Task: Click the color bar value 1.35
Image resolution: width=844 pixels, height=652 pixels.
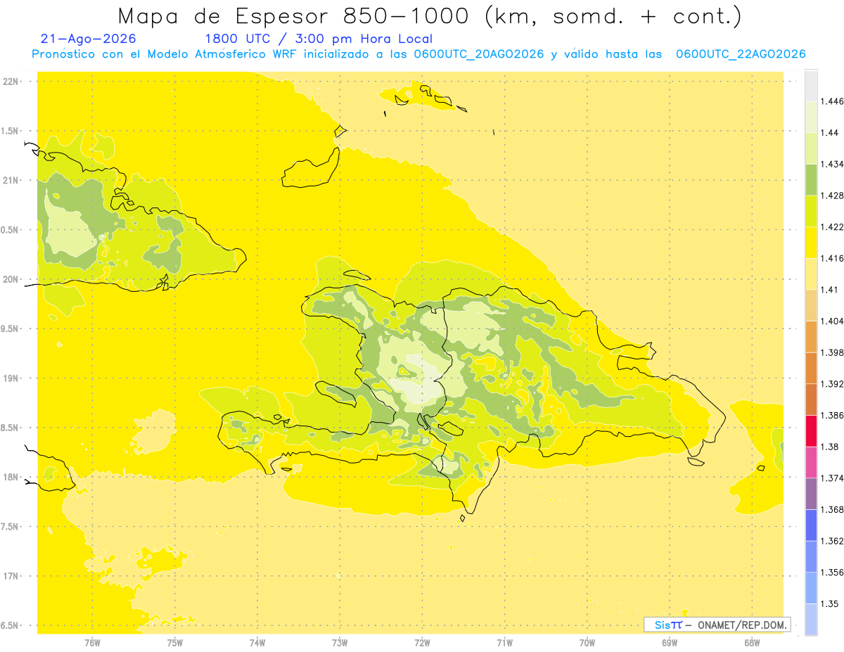Action: (x=830, y=603)
